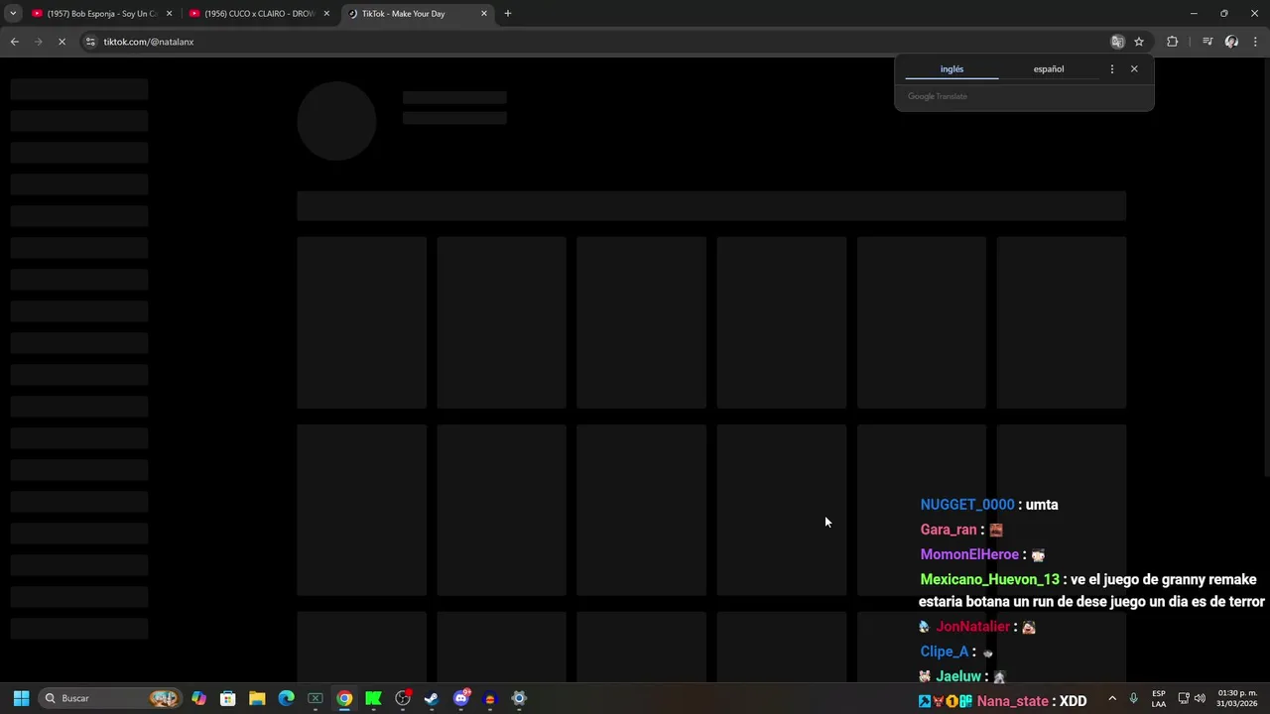Screen dimensions: 1270x714
Task: Open the Kick app taskbar icon
Action: point(373,698)
